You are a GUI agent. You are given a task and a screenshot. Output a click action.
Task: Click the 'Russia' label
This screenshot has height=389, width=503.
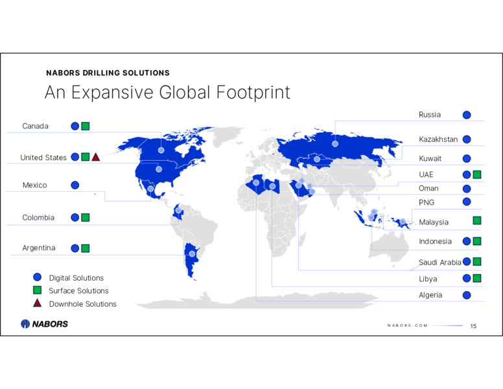(x=430, y=115)
